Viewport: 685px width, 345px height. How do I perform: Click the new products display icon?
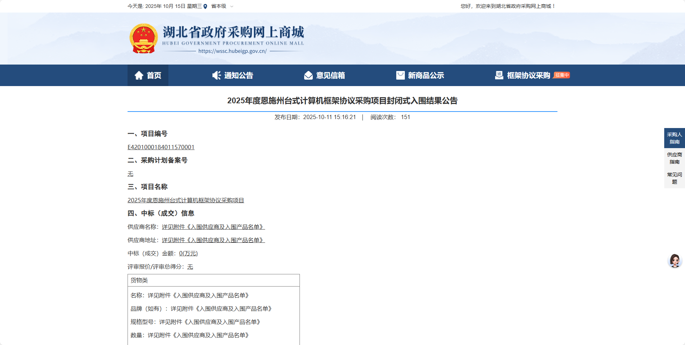pos(400,75)
